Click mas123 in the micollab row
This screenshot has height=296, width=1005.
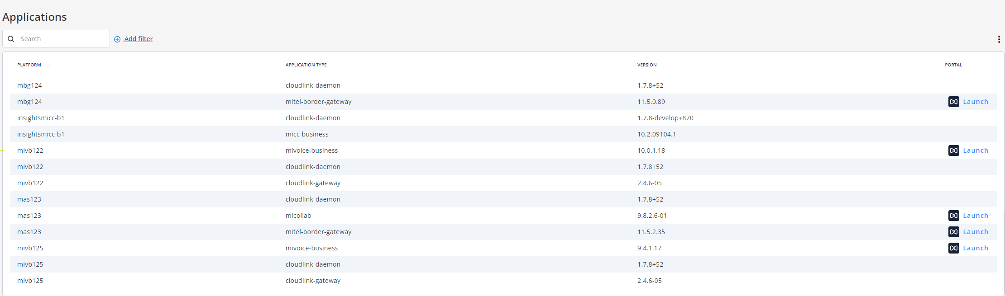(29, 216)
